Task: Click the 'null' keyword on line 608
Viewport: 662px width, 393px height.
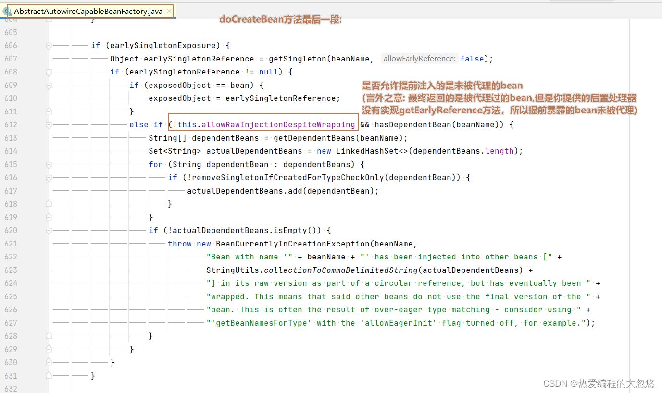Action: [x=268, y=72]
